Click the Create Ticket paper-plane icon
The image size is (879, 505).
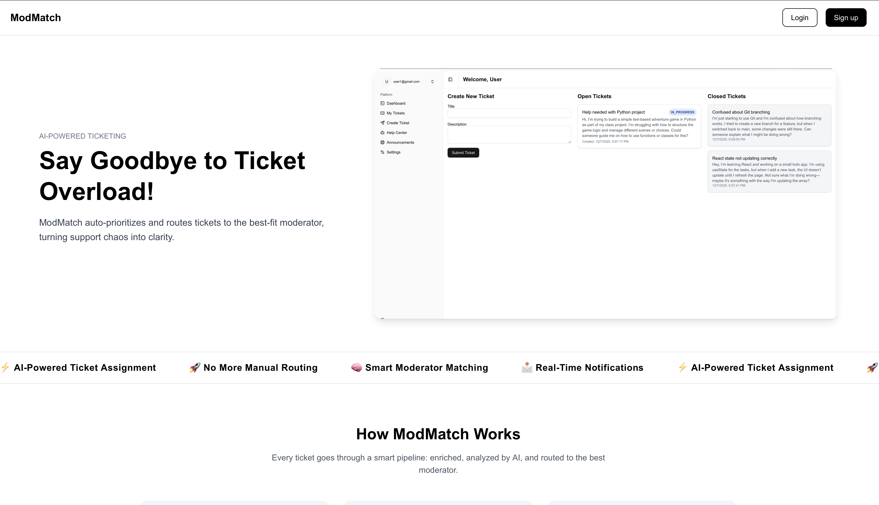click(383, 123)
